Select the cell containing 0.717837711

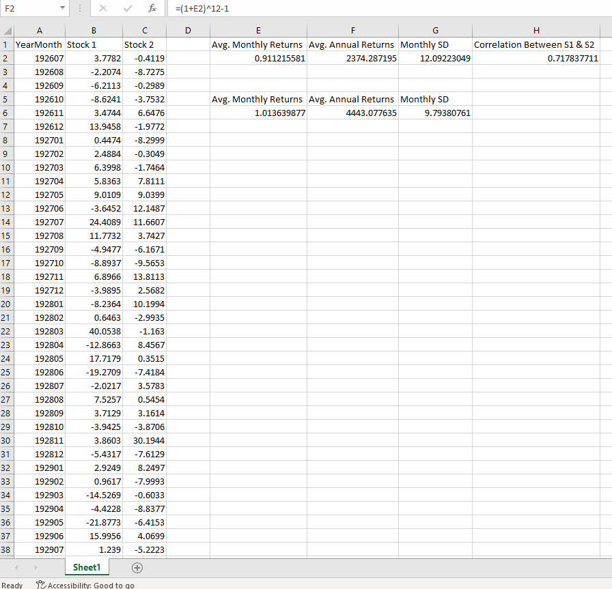[x=536, y=58]
